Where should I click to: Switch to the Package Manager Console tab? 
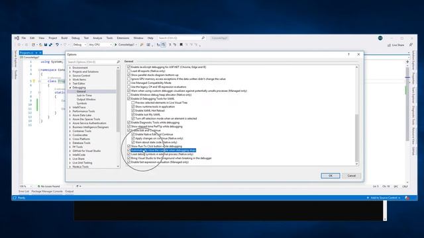click(x=47, y=191)
